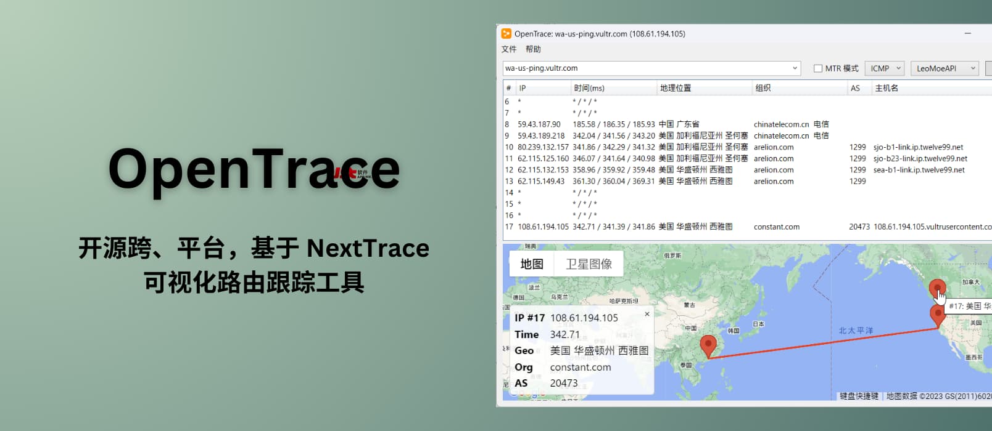The image size is (992, 431).
Task: Switch map to 卫星图像 view
Action: pos(589,264)
